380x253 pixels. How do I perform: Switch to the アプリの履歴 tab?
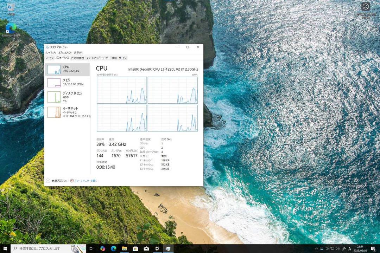tap(77, 58)
